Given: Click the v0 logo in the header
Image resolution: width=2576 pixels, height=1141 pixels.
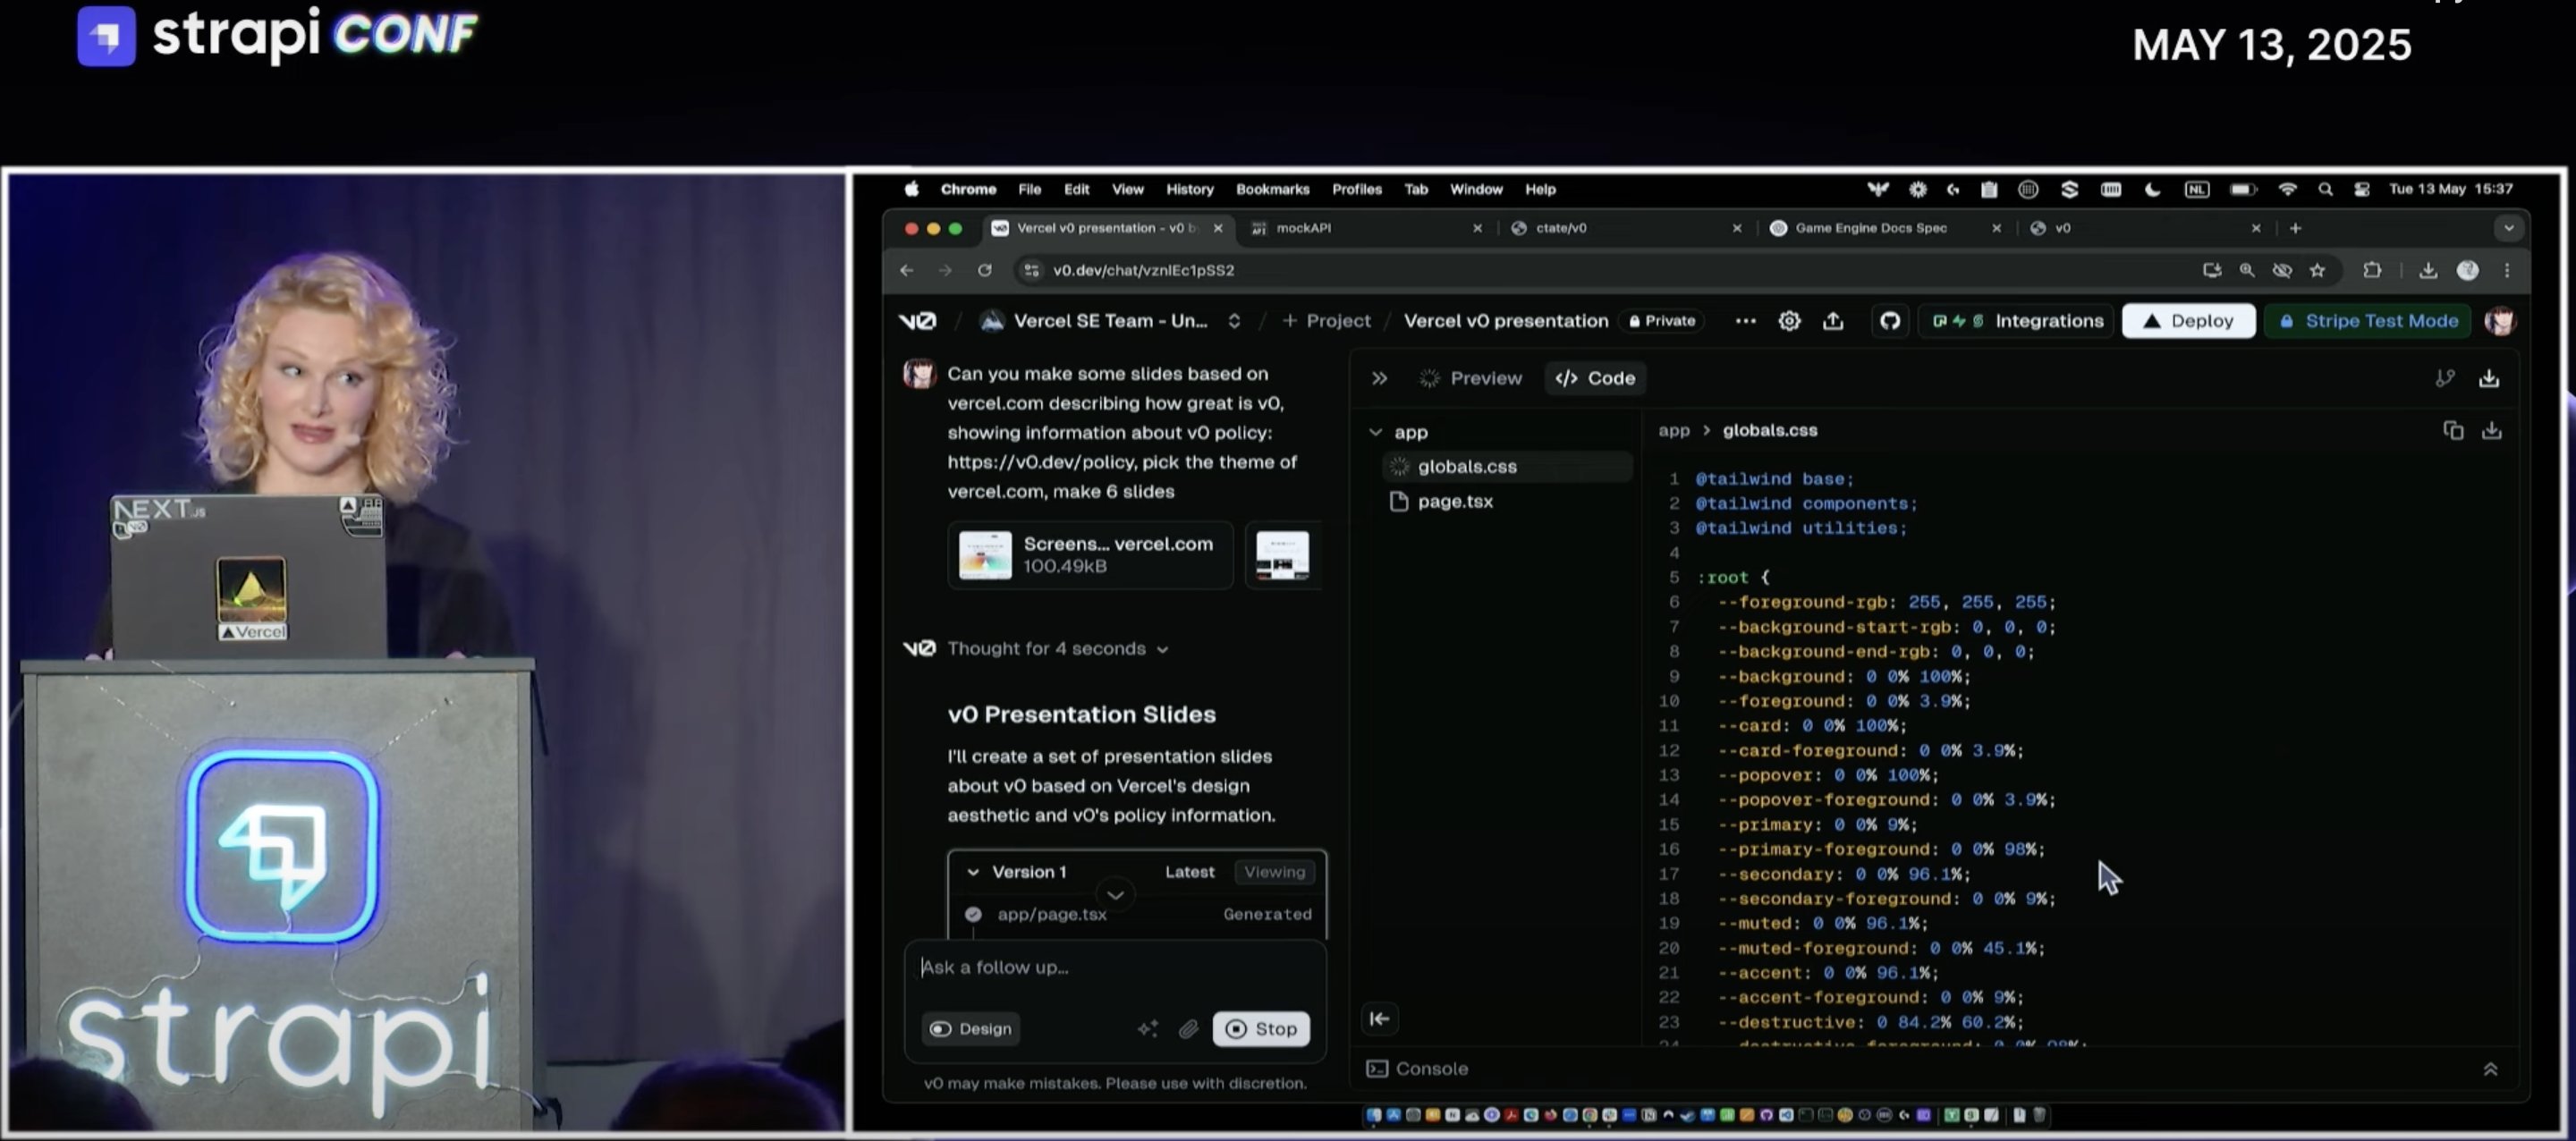Looking at the screenshot, I should click(917, 321).
